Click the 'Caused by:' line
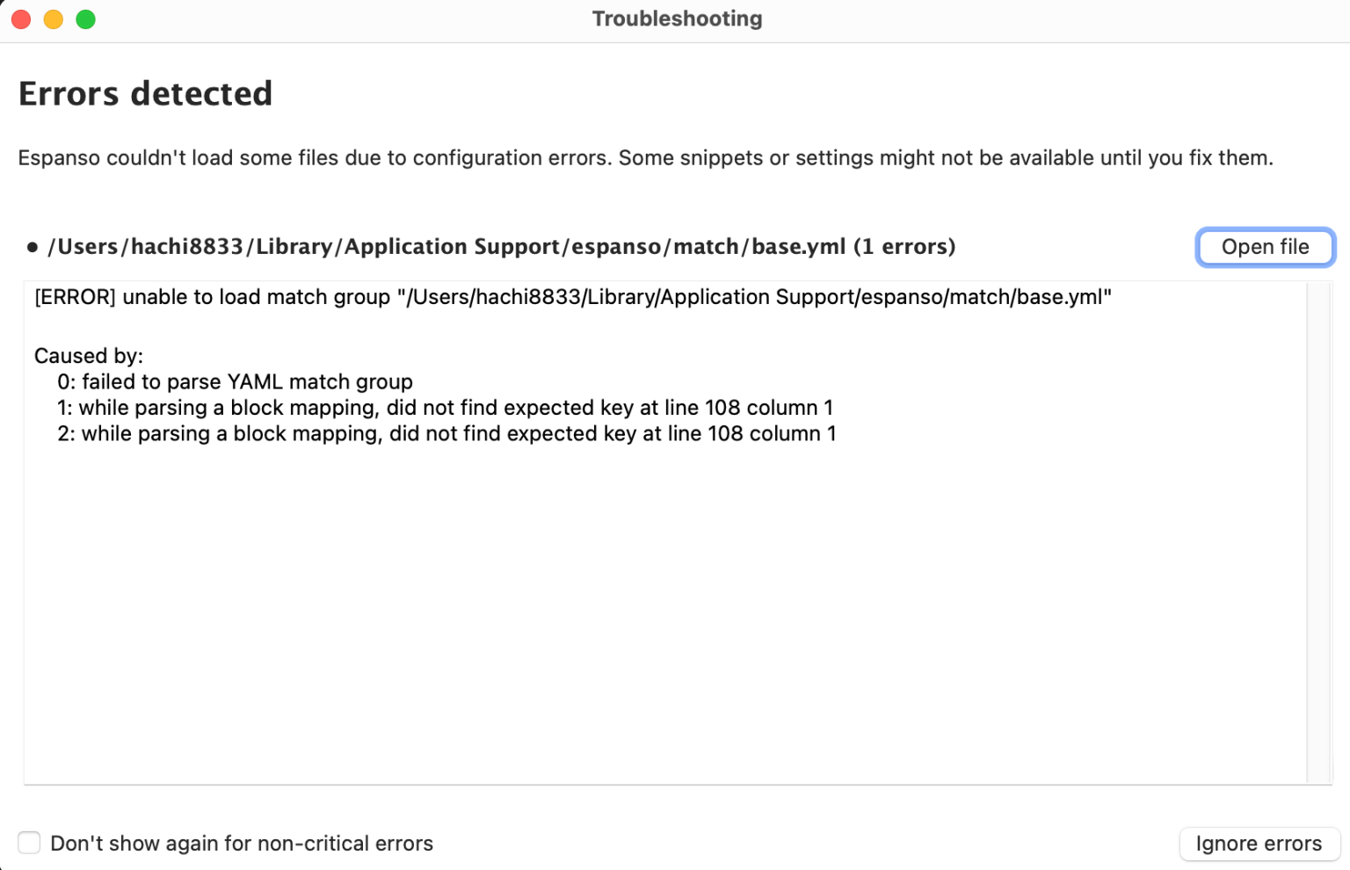Screen dimensions: 1350x870 (89, 356)
